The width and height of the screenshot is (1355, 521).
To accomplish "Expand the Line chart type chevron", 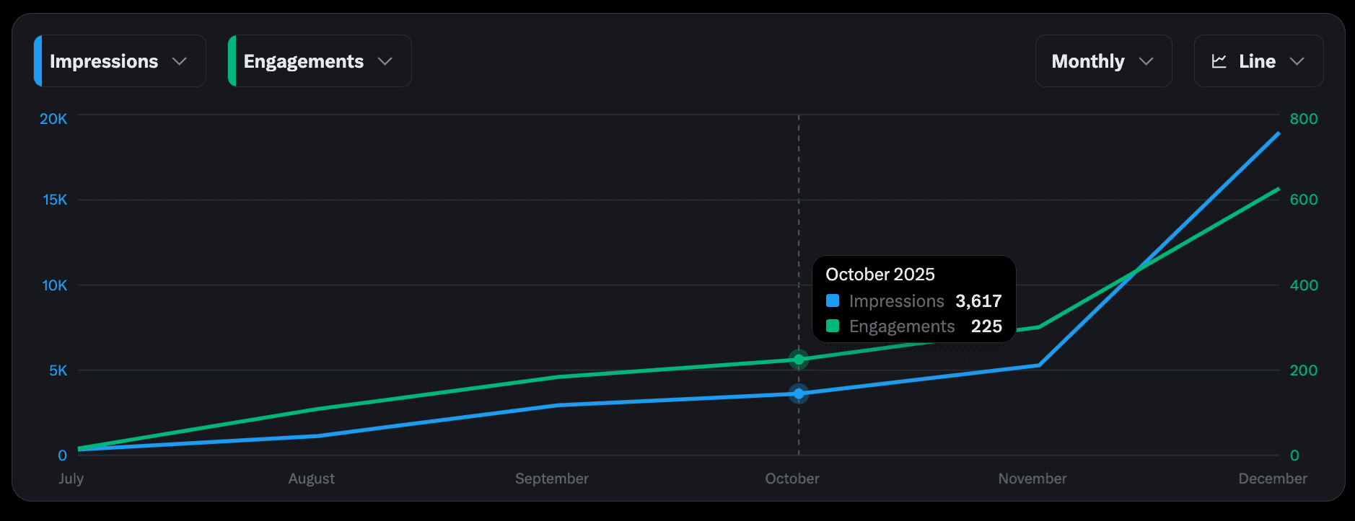I will coord(1297,61).
